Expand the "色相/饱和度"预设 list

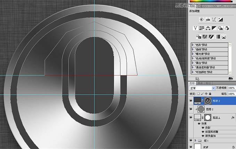pos(192,58)
